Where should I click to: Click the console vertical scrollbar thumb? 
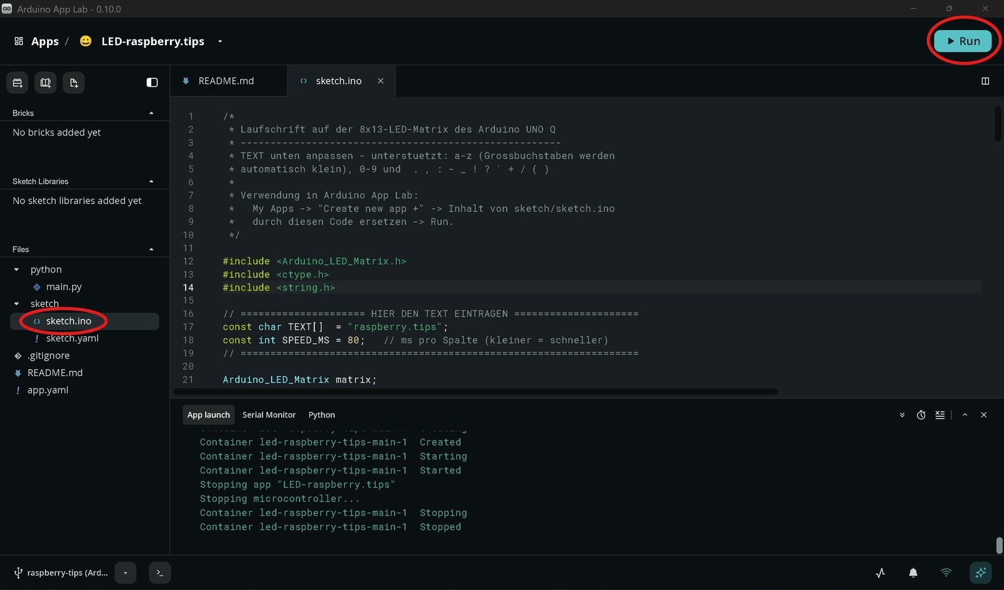999,545
